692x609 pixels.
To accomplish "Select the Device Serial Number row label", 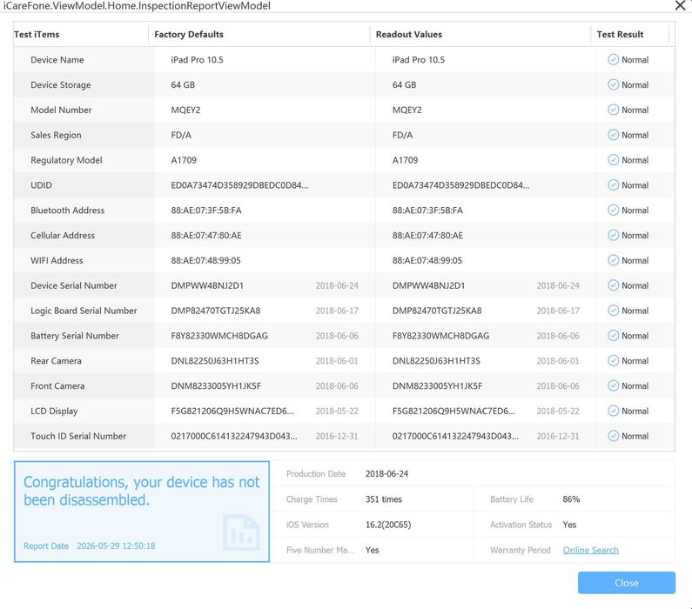I will pos(74,285).
